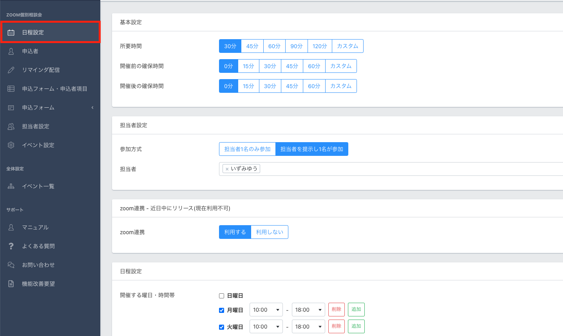The image size is (563, 336).
Task: Click the table icon for 申込フォーム・申込者項目
Action: coord(11,89)
